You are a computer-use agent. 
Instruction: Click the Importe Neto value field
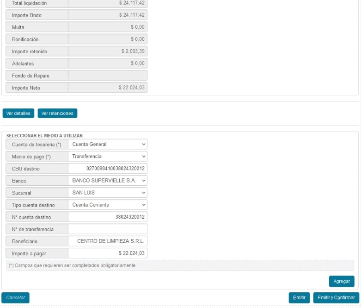click(107, 88)
